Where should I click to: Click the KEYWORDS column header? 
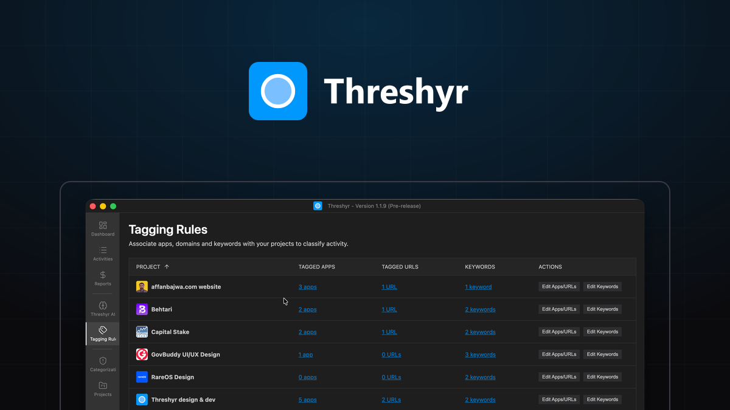(480, 267)
